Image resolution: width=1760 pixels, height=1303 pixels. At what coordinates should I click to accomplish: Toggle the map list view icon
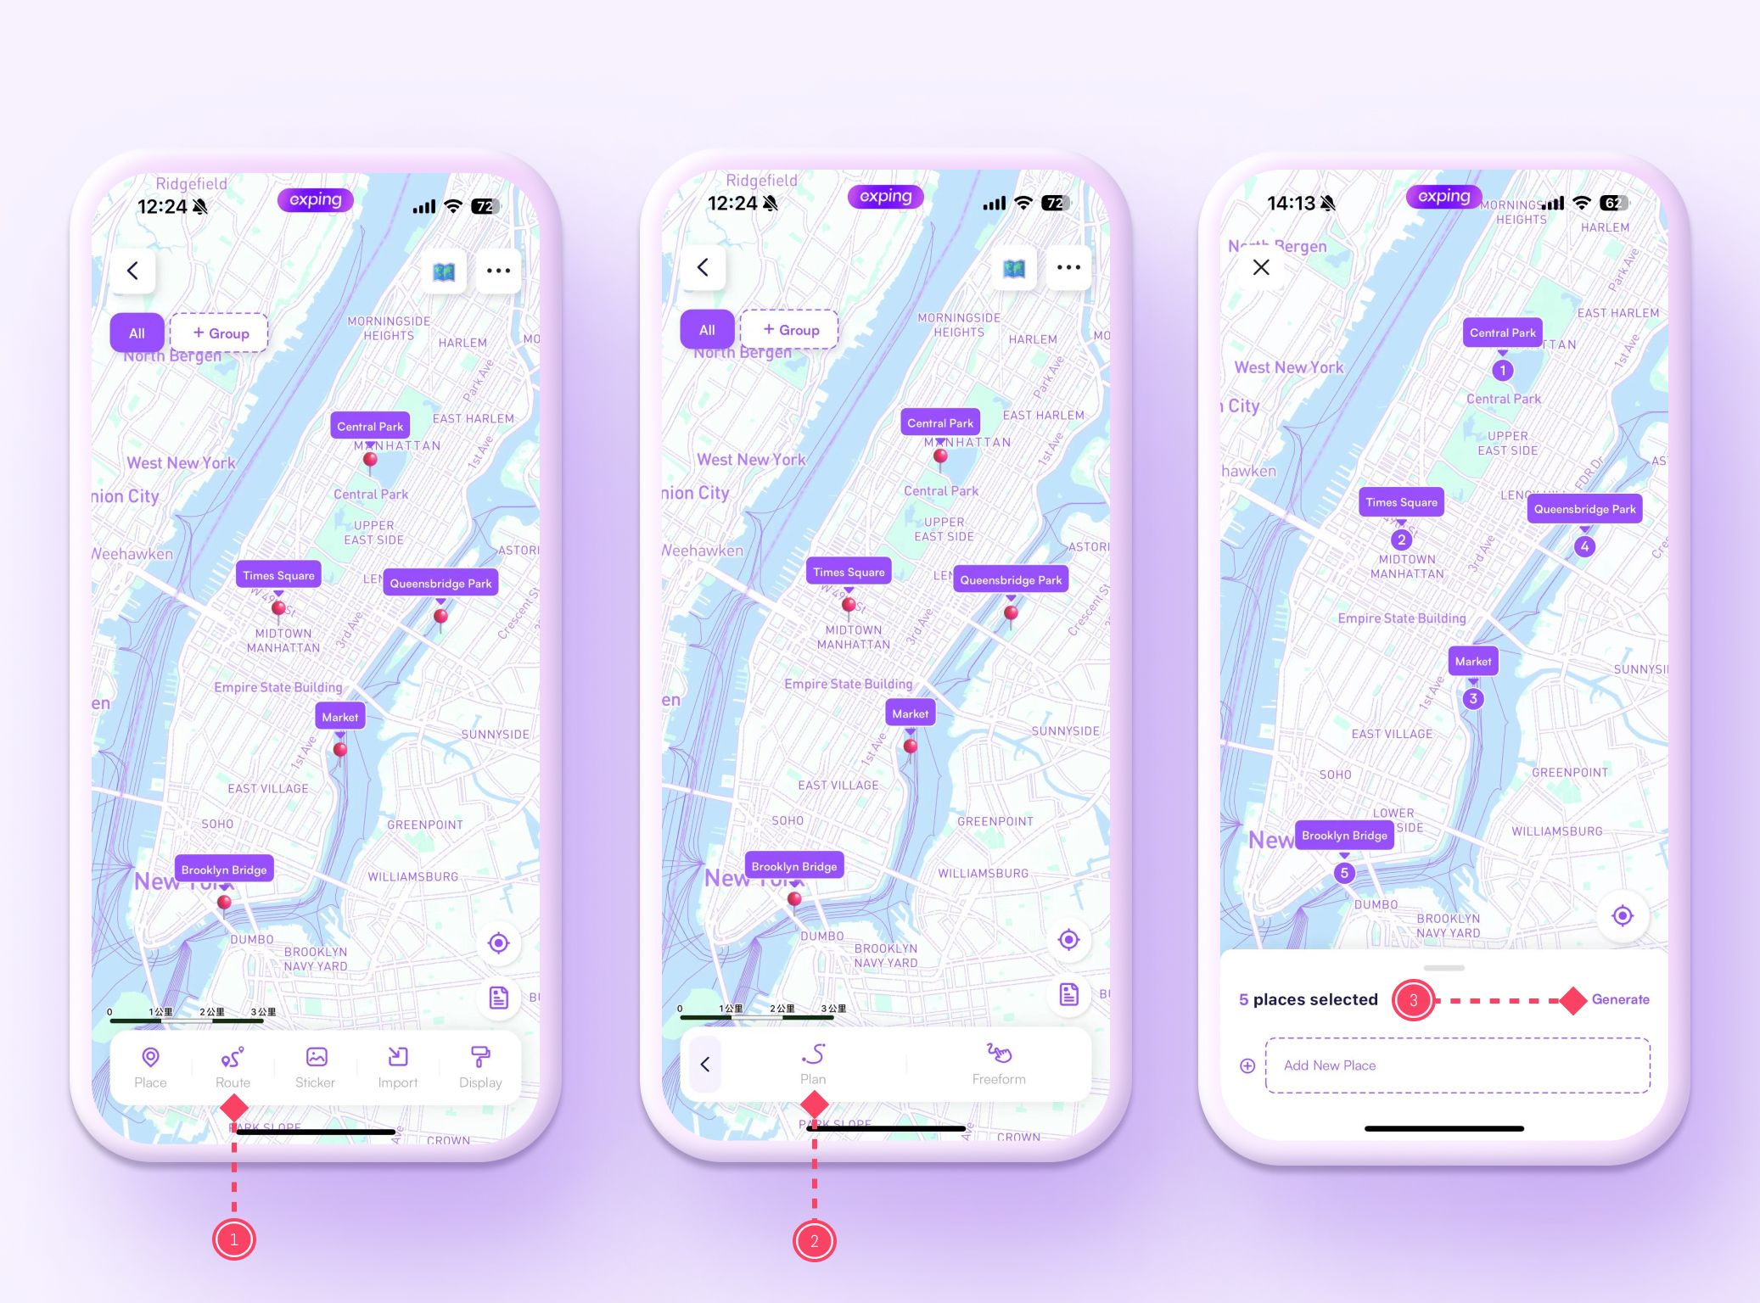point(451,270)
